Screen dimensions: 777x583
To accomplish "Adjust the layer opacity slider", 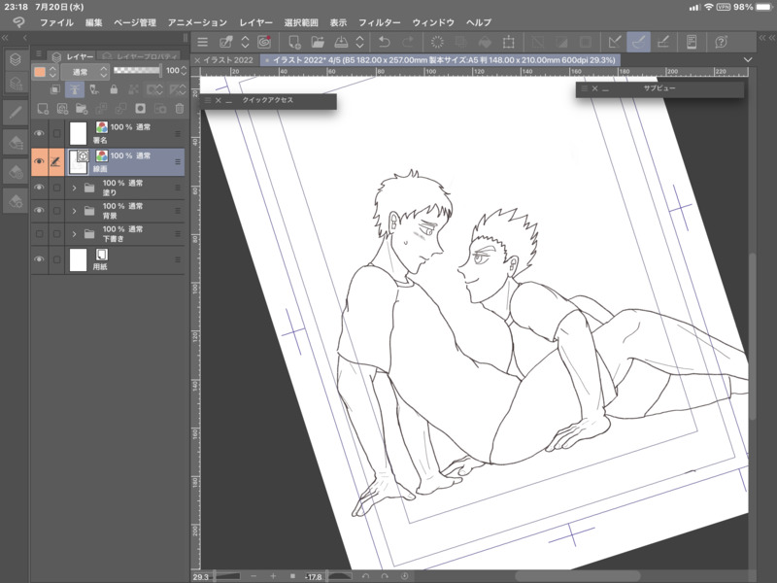I will (137, 70).
